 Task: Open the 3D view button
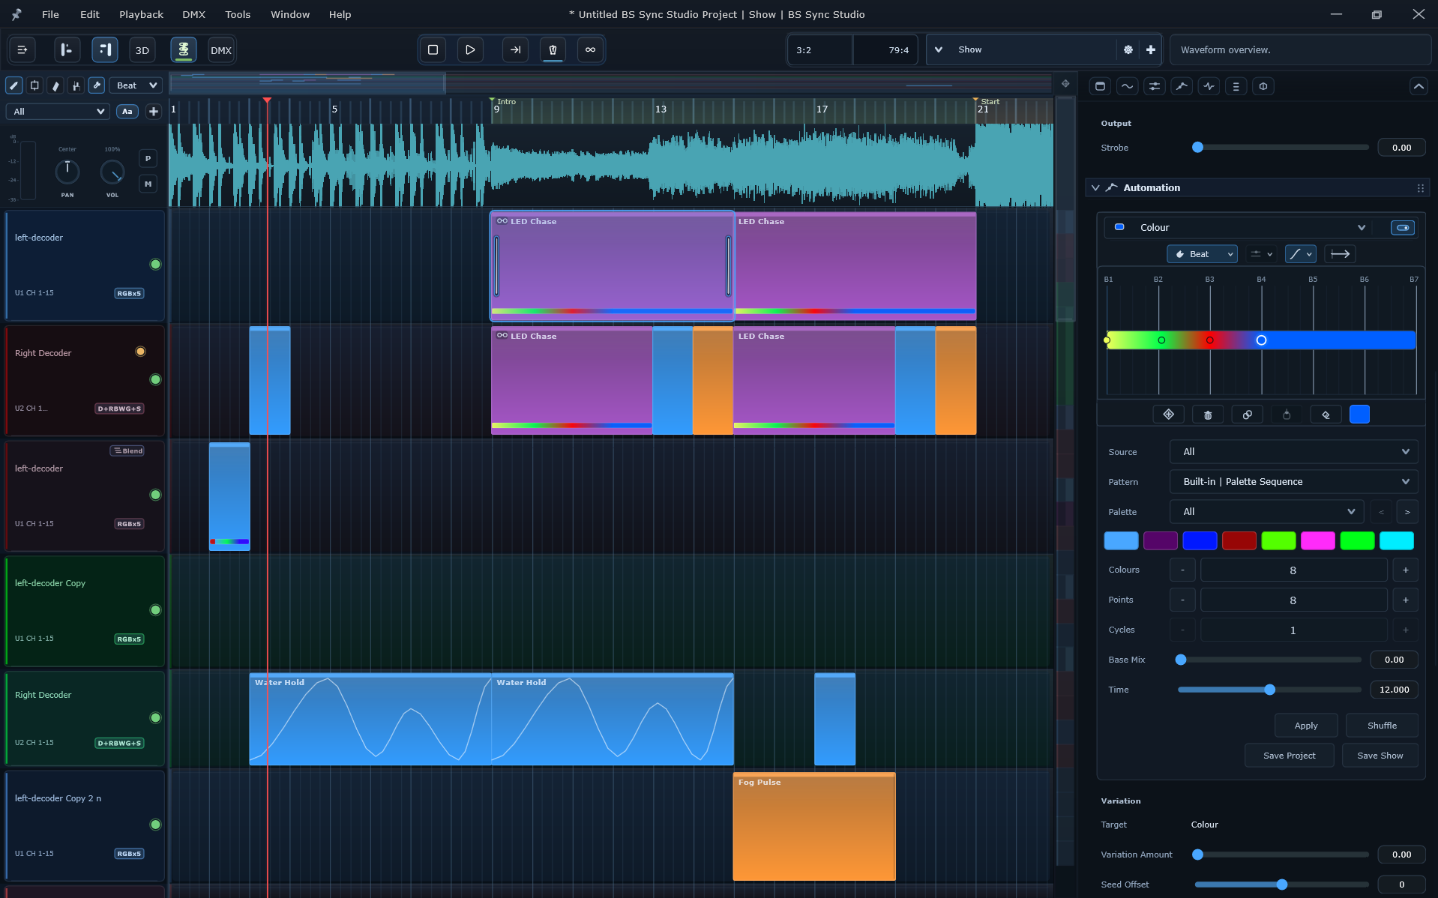(142, 50)
